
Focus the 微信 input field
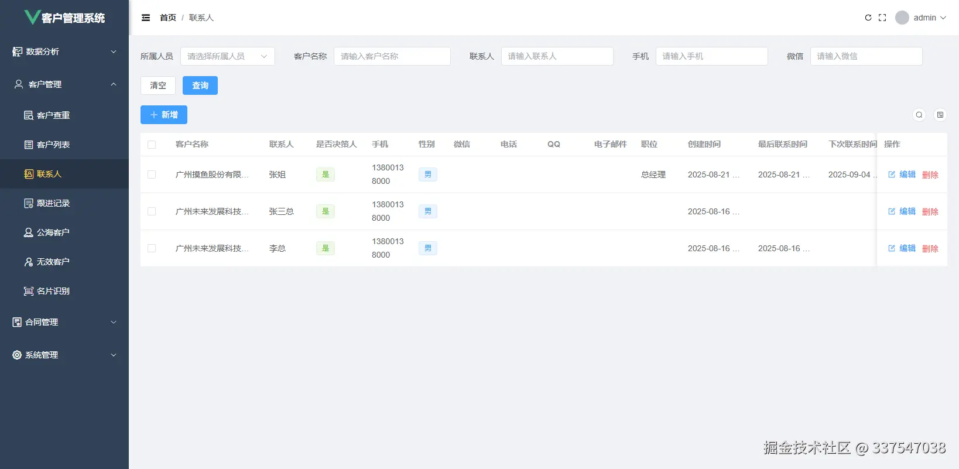pos(866,56)
